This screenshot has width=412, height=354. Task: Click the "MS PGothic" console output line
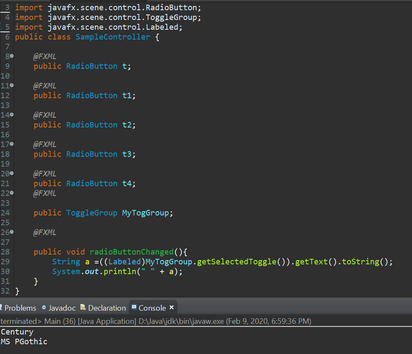(x=24, y=341)
